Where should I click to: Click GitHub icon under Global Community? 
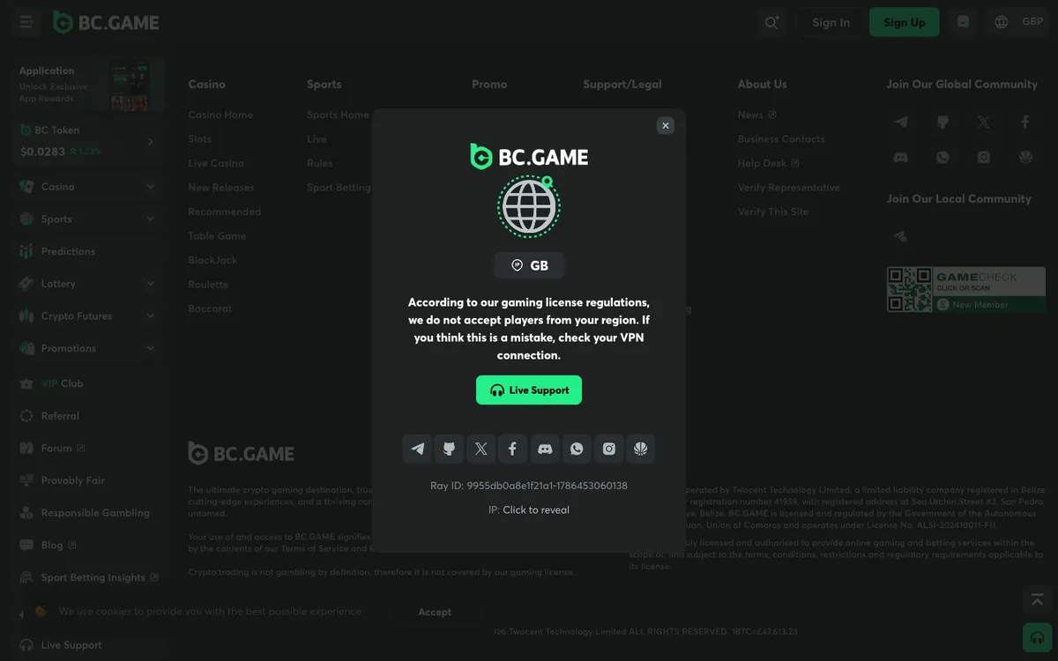pos(943,122)
